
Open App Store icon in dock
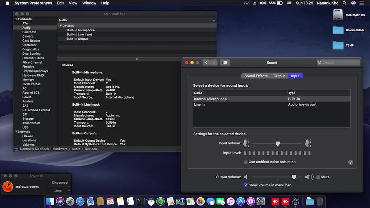coord(240,201)
